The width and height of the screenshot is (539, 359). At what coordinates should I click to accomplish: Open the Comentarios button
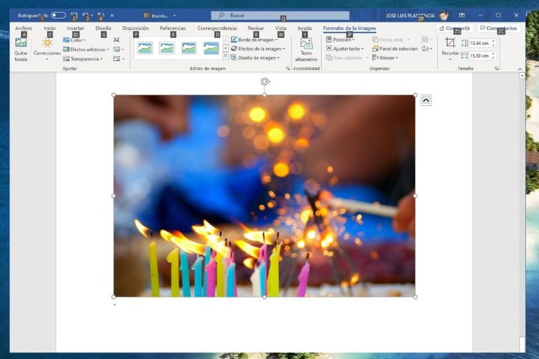[498, 28]
